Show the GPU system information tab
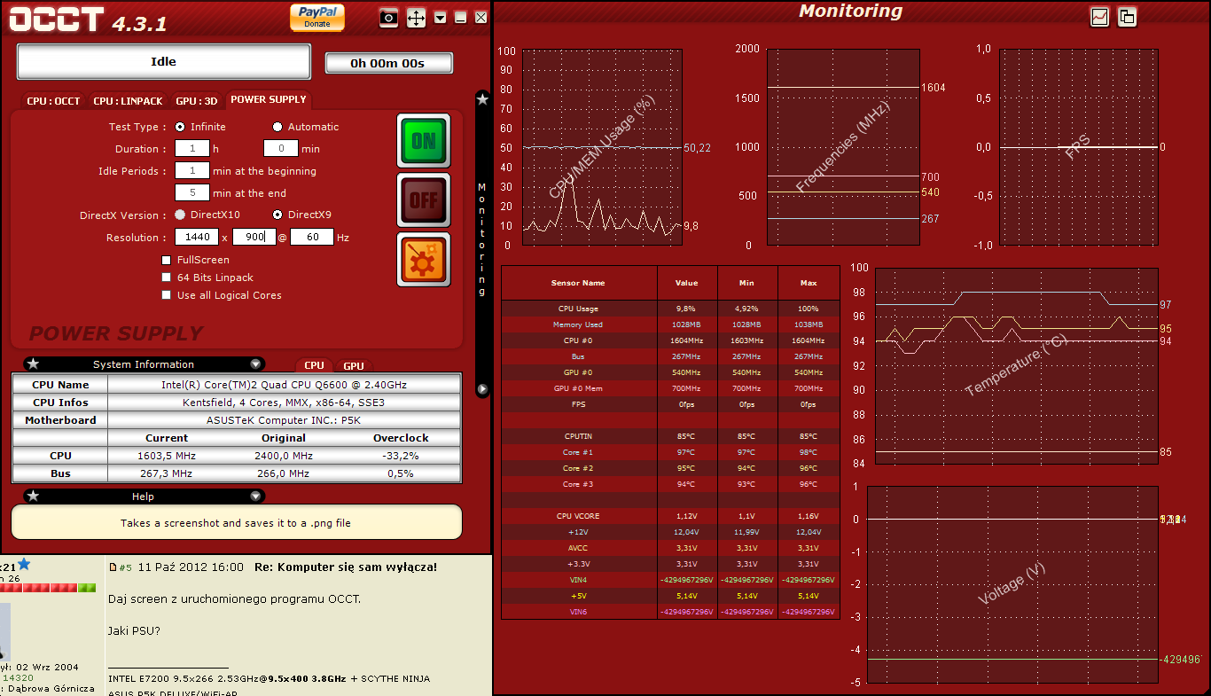The image size is (1211, 696). coord(354,365)
